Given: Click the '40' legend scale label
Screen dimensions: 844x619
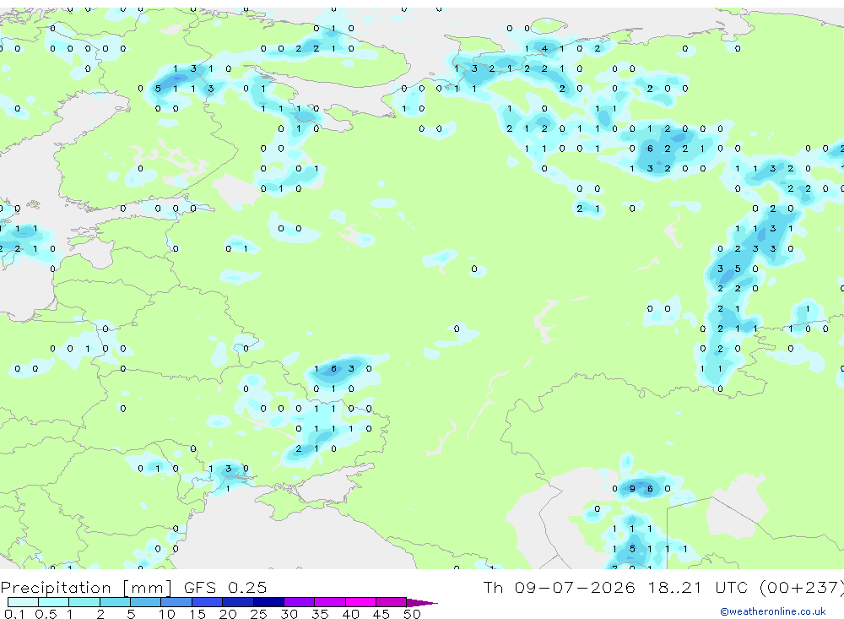Looking at the screenshot, I should pos(350,614).
